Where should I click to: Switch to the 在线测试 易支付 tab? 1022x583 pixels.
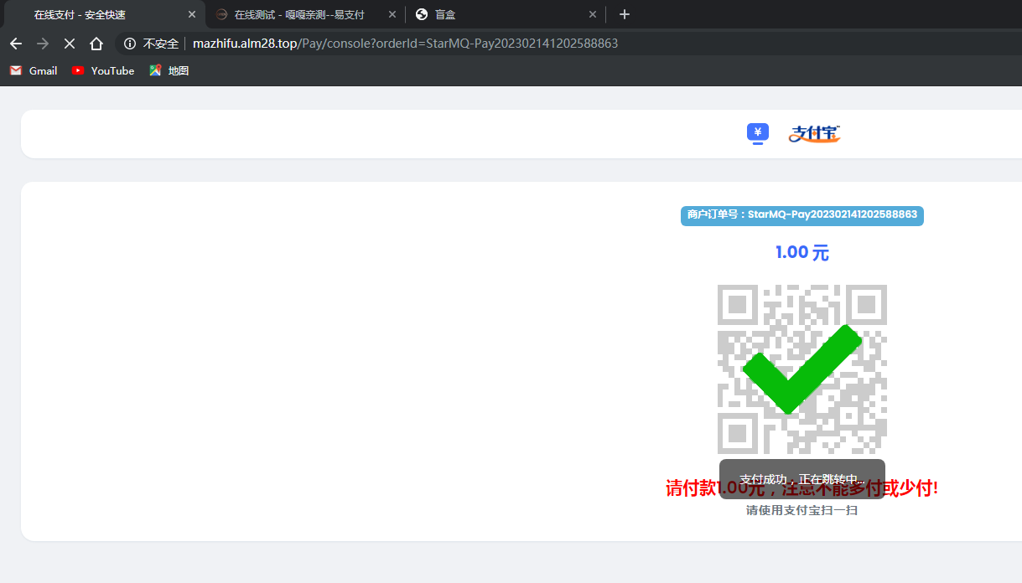coord(298,14)
